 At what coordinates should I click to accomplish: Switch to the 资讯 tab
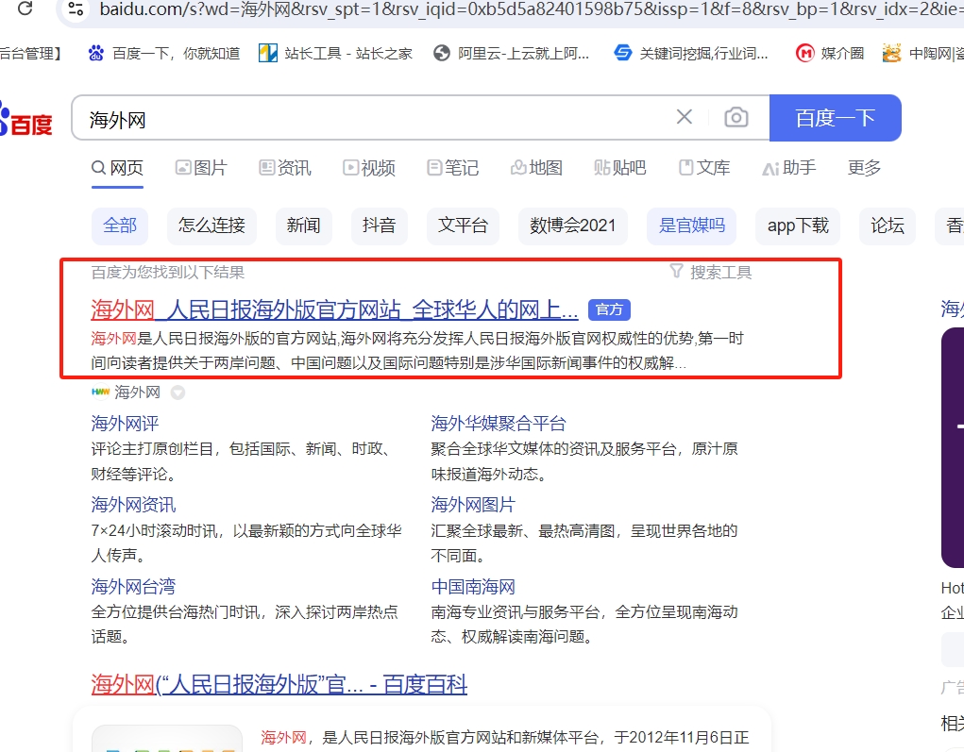[x=284, y=168]
